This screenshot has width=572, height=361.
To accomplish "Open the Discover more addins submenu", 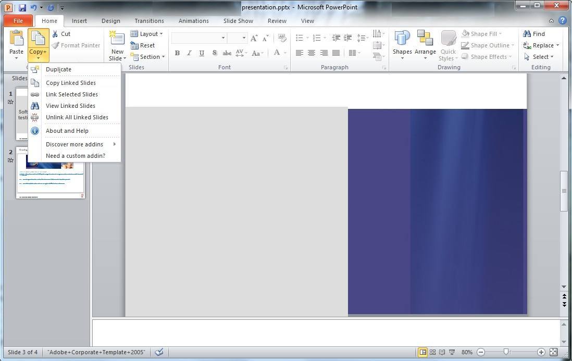I will pos(74,144).
